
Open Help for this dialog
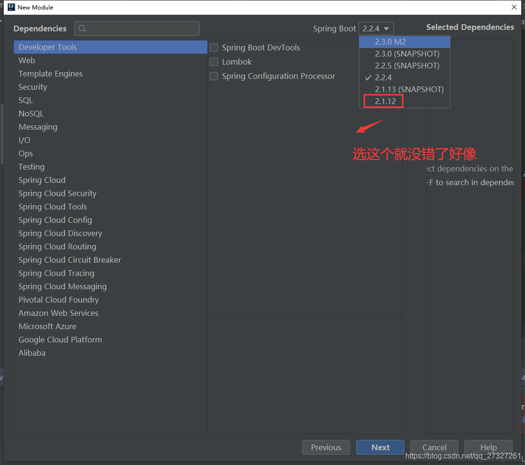tap(488, 447)
